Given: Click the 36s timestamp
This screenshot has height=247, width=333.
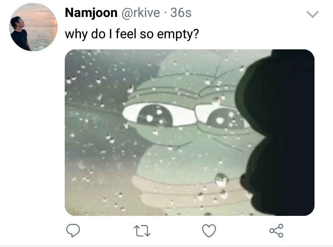Looking at the screenshot, I should 181,13.
